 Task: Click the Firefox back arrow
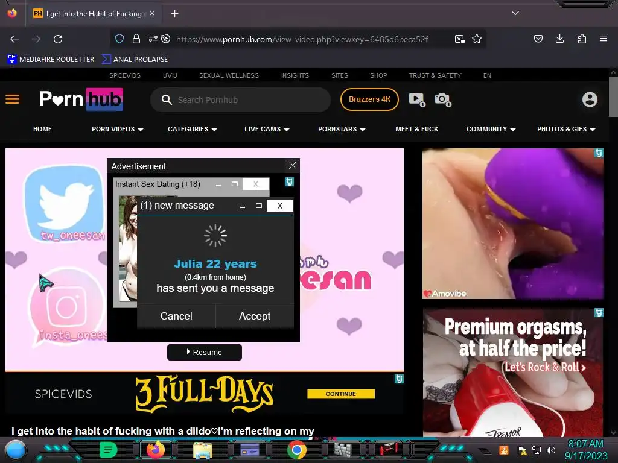pos(14,39)
